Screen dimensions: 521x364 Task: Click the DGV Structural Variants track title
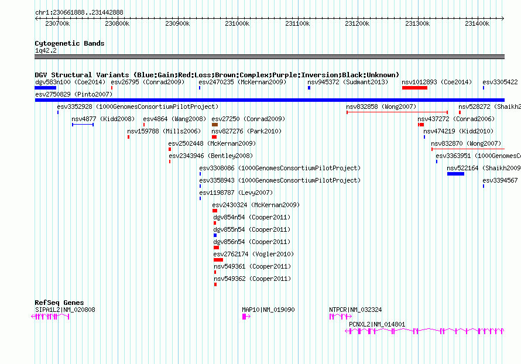coord(217,75)
